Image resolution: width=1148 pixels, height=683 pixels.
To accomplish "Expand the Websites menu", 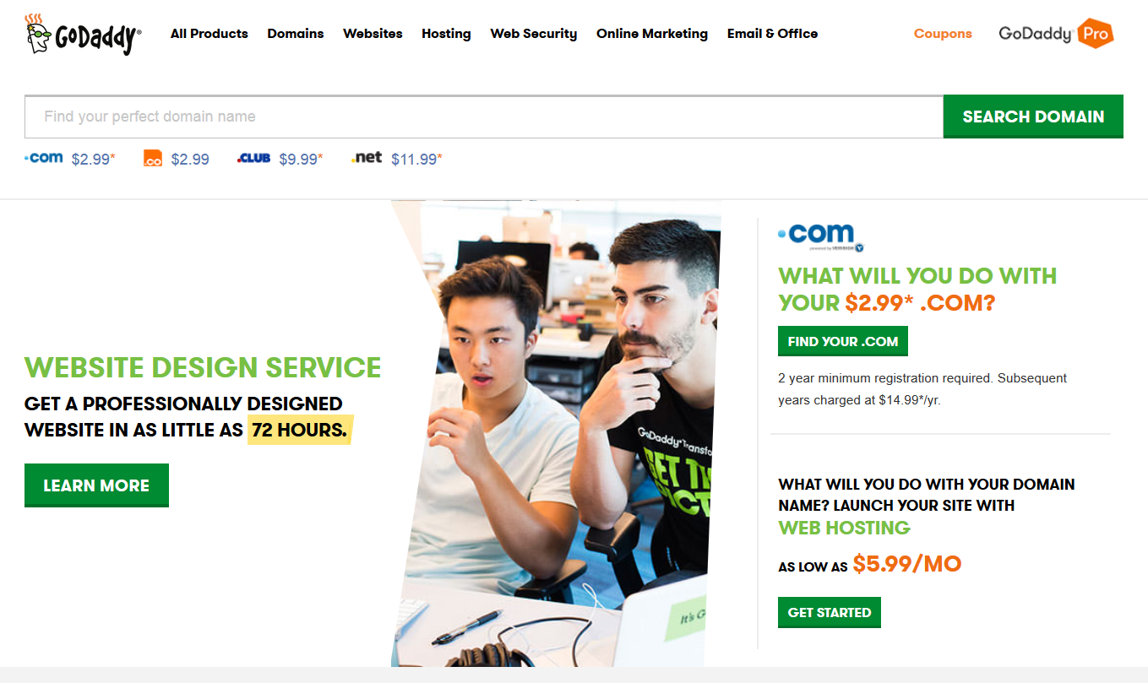I will pos(373,34).
